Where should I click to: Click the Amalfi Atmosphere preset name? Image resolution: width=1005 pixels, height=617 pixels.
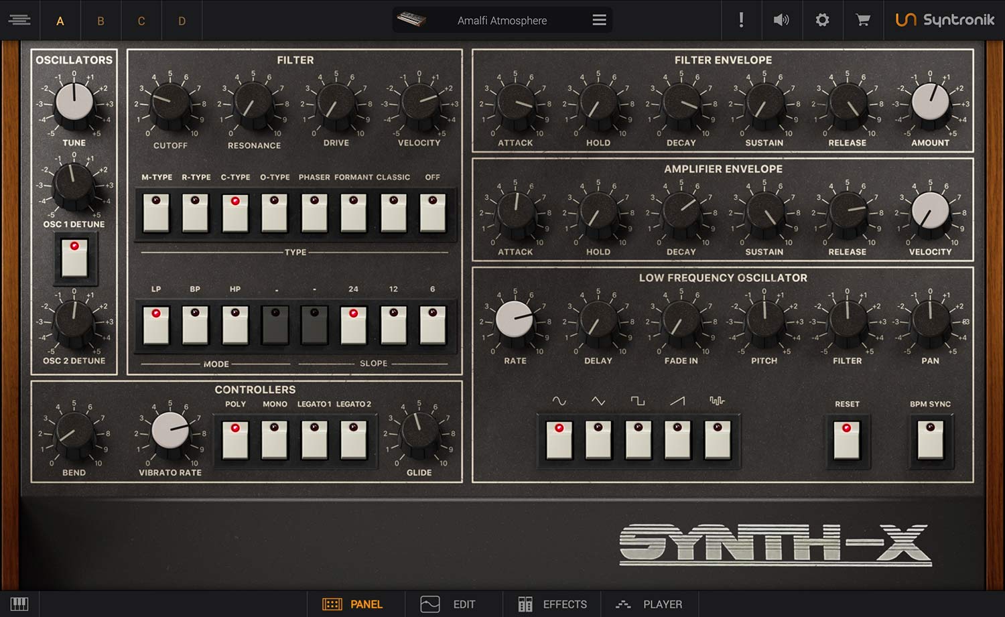click(502, 21)
